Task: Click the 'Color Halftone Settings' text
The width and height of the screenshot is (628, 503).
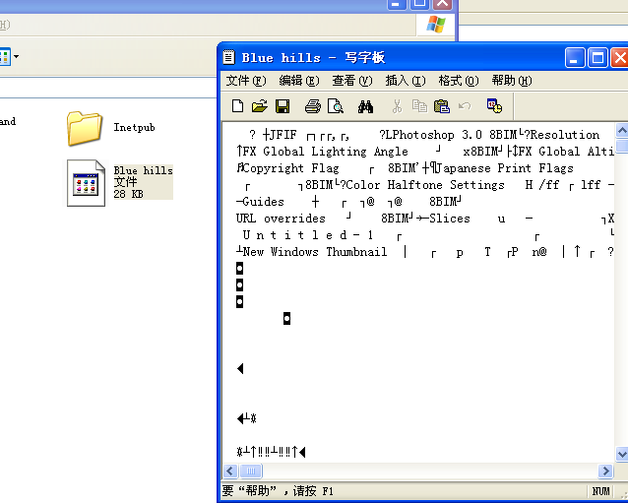Action: point(425,185)
